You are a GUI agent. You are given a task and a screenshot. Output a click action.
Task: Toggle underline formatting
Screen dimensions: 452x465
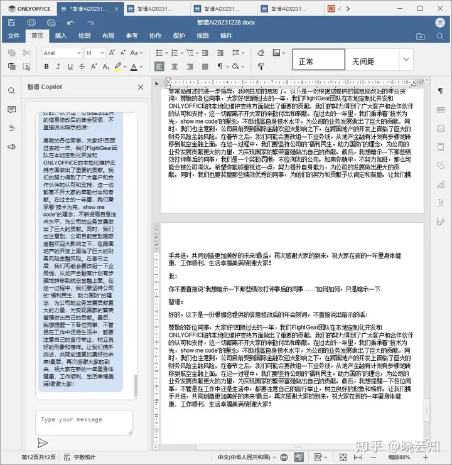tap(70, 67)
